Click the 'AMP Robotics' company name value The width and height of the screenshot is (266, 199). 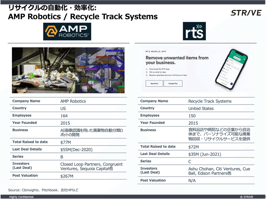coord(73,101)
